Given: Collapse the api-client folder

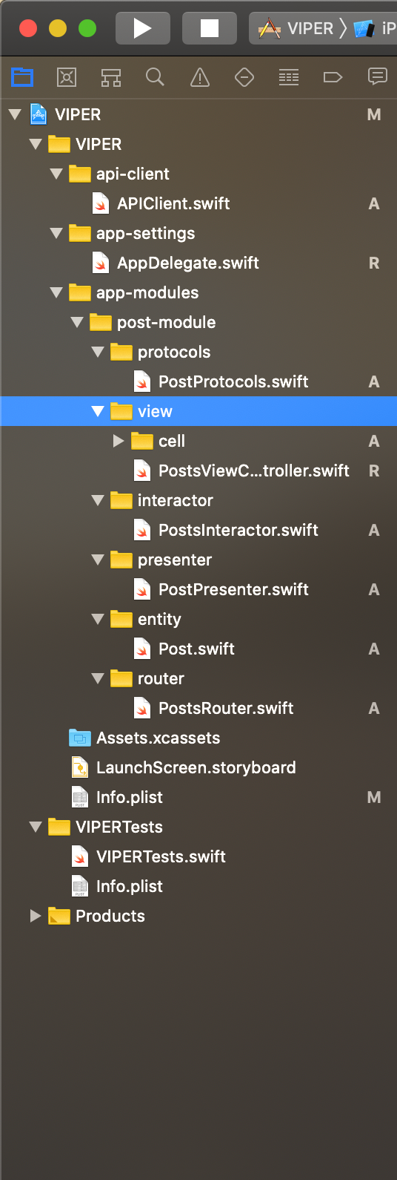Looking at the screenshot, I should coord(56,174).
